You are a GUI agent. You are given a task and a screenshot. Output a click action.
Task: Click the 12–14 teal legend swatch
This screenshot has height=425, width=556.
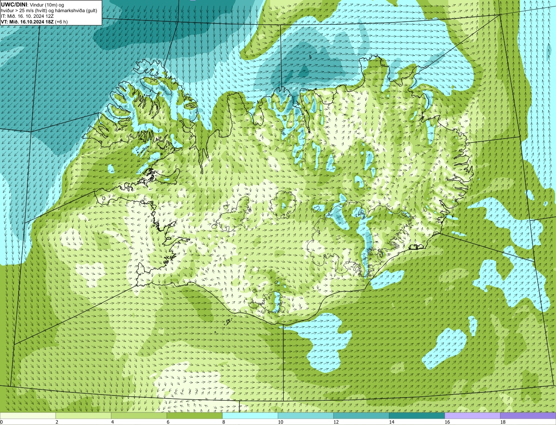pos(361,415)
